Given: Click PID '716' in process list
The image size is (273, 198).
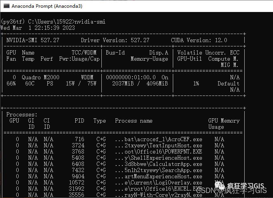Looking at the screenshot, I should (x=80, y=139).
